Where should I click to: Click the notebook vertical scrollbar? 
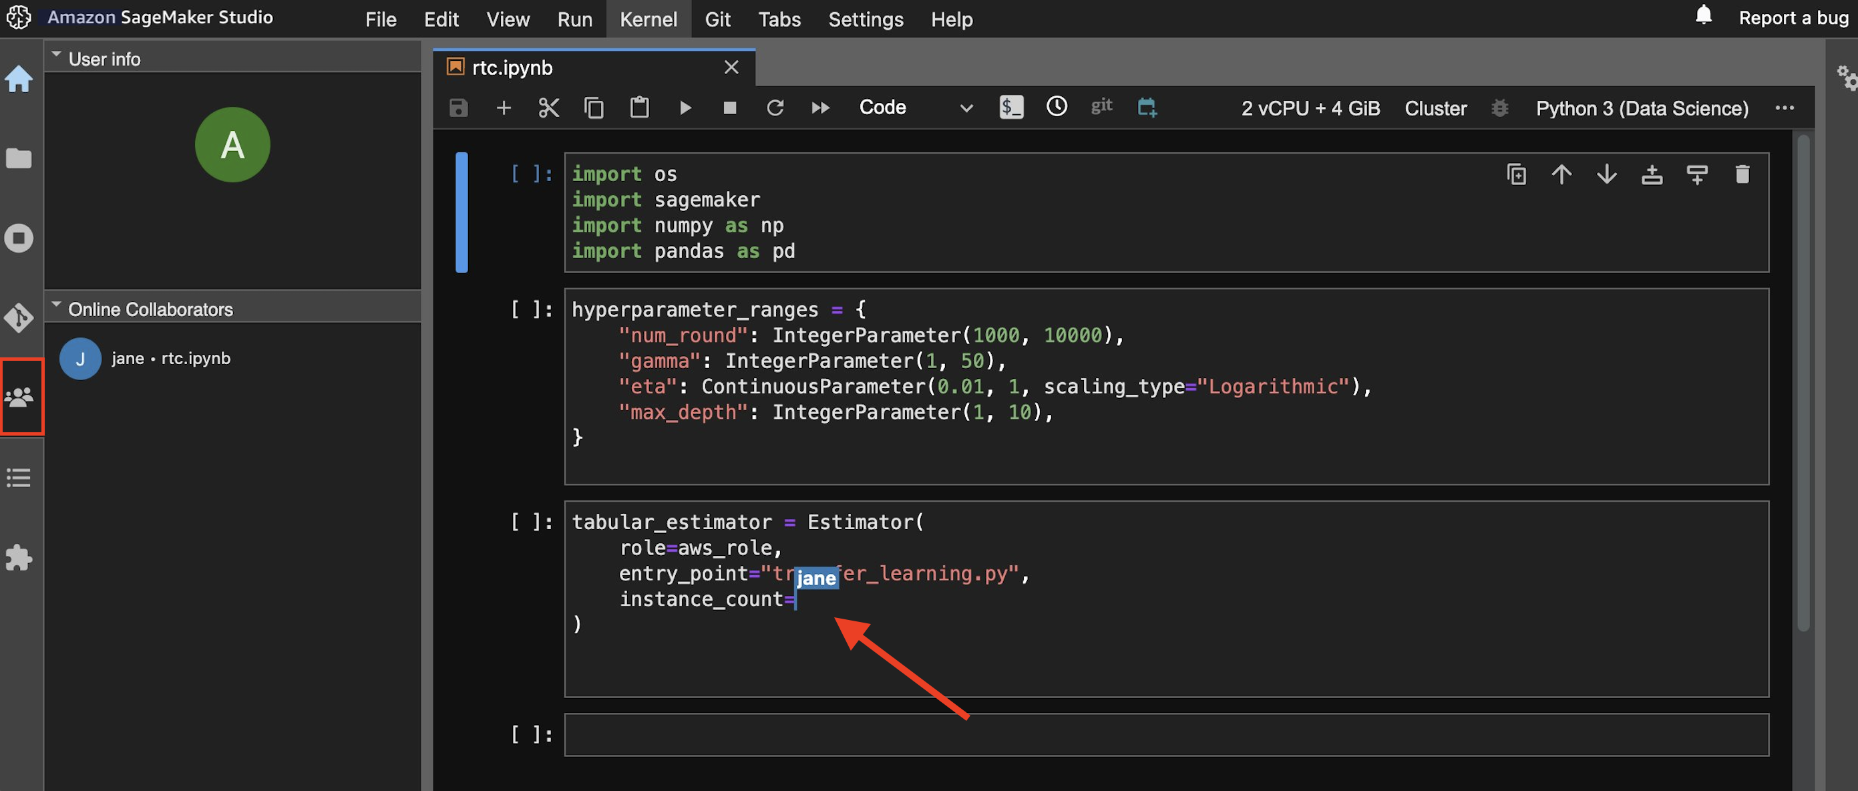[x=1803, y=383]
